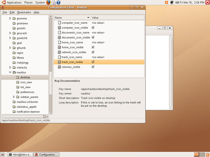210x157 pixels.
Task: Collapse the nautilus tree node
Action: pyautogui.click(x=10, y=72)
